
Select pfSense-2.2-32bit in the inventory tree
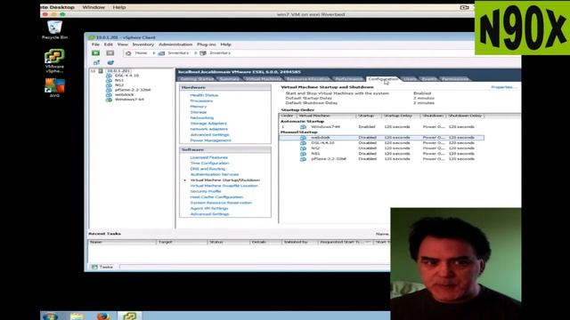(x=133, y=90)
